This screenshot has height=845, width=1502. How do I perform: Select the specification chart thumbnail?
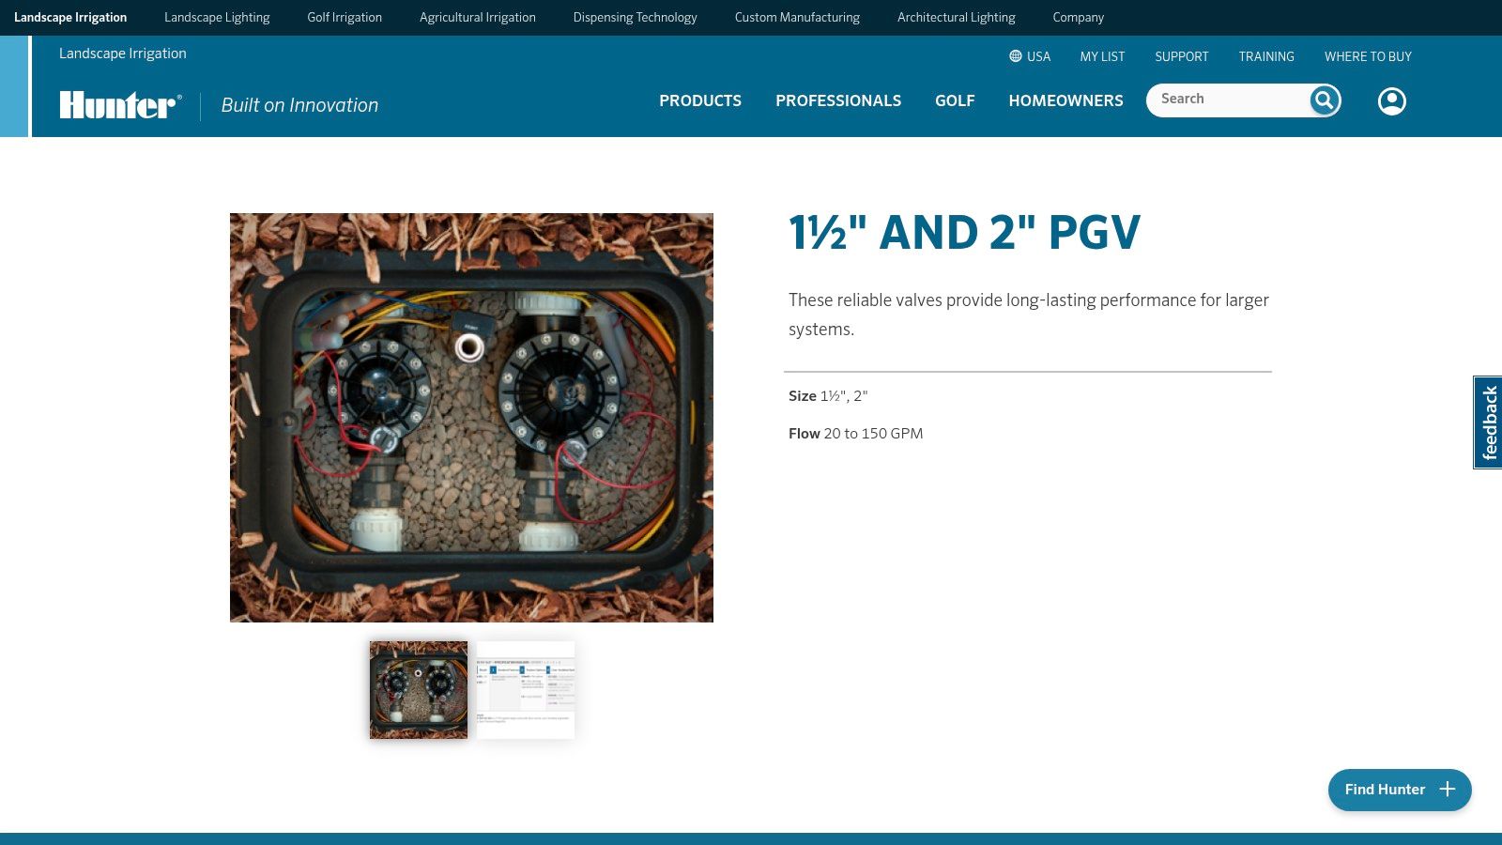(526, 690)
